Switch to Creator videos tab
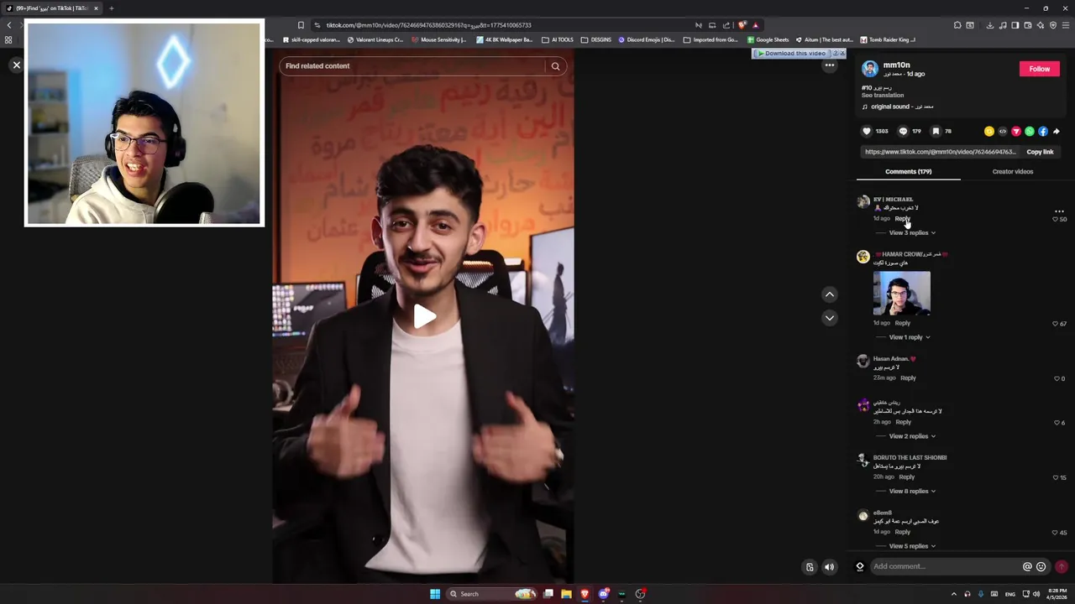 coord(1012,171)
